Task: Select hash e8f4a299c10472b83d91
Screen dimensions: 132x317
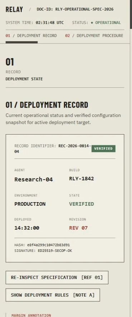Action: pyautogui.click(x=48, y=245)
